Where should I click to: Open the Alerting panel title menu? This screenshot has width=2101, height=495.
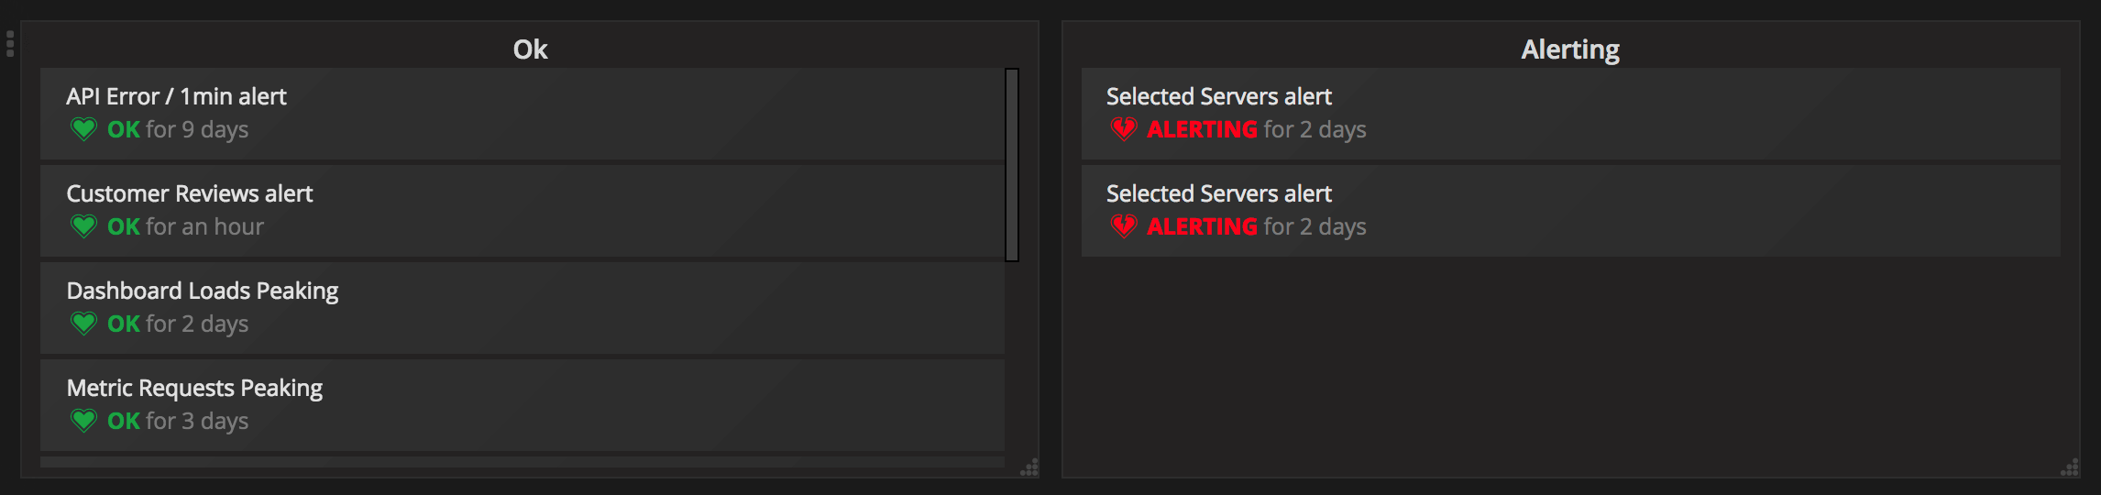coord(1570,49)
